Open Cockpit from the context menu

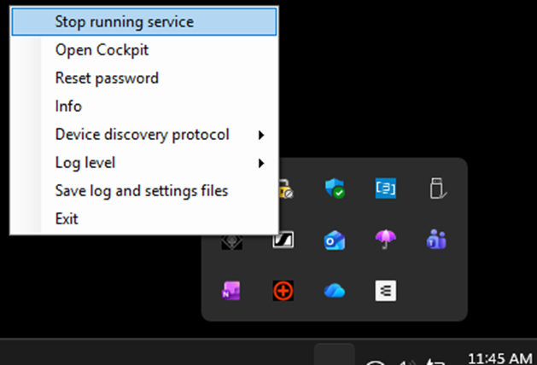click(x=102, y=49)
